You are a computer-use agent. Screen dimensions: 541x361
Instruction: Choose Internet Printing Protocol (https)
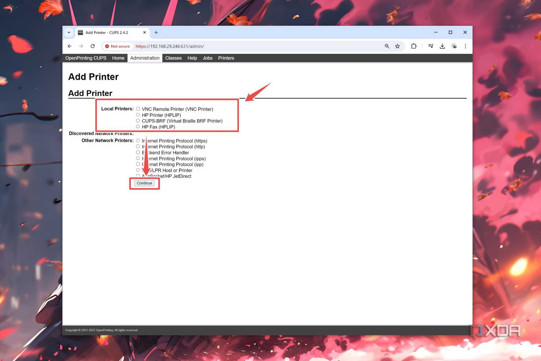point(138,140)
